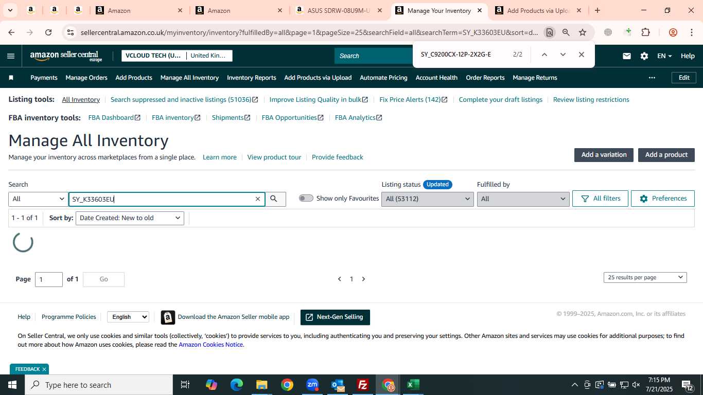Open the Sort by Date Created dropdown
703x395 pixels.
tap(130, 218)
